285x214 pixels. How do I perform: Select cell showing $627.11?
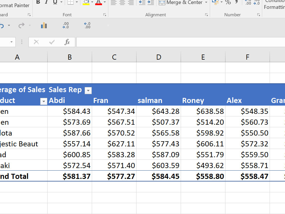[x=114, y=144]
